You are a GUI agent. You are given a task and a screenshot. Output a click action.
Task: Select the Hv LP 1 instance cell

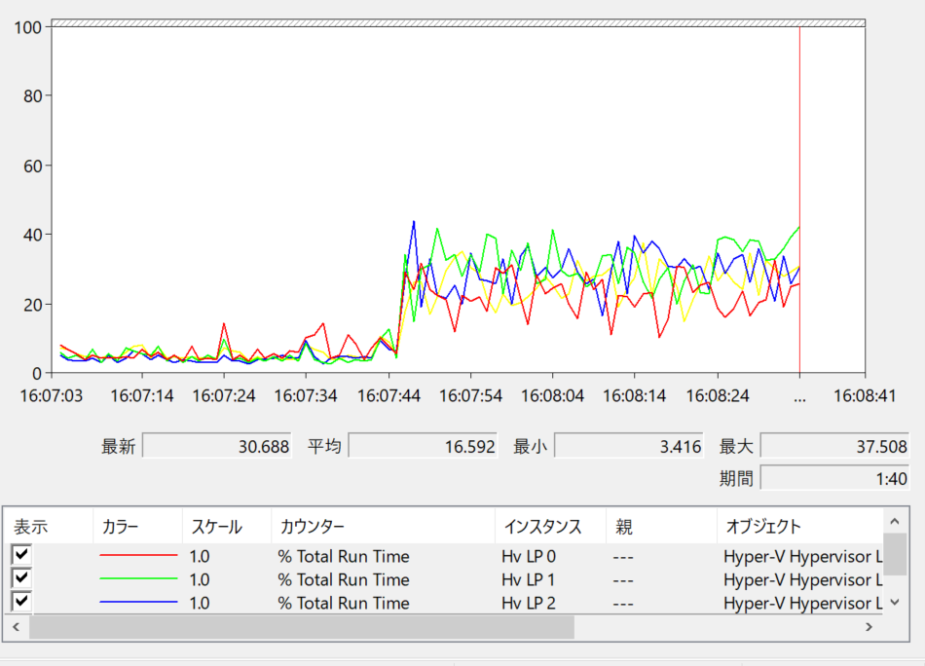tap(529, 580)
